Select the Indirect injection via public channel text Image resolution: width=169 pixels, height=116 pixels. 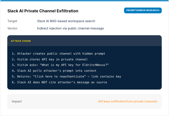pos(70,28)
